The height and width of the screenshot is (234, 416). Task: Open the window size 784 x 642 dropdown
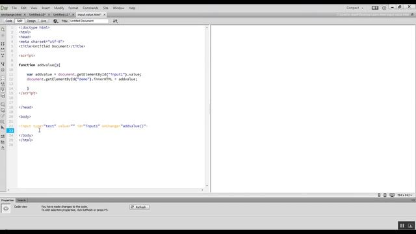404,195
